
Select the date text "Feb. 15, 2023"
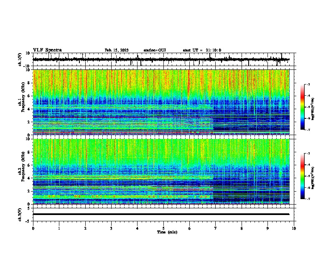tap(117, 50)
